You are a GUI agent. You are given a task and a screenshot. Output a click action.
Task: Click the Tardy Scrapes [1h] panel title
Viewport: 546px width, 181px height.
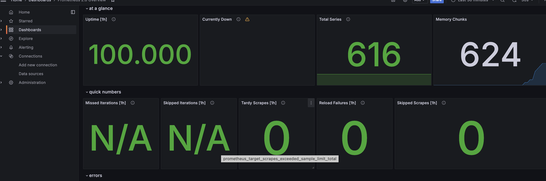coord(259,103)
